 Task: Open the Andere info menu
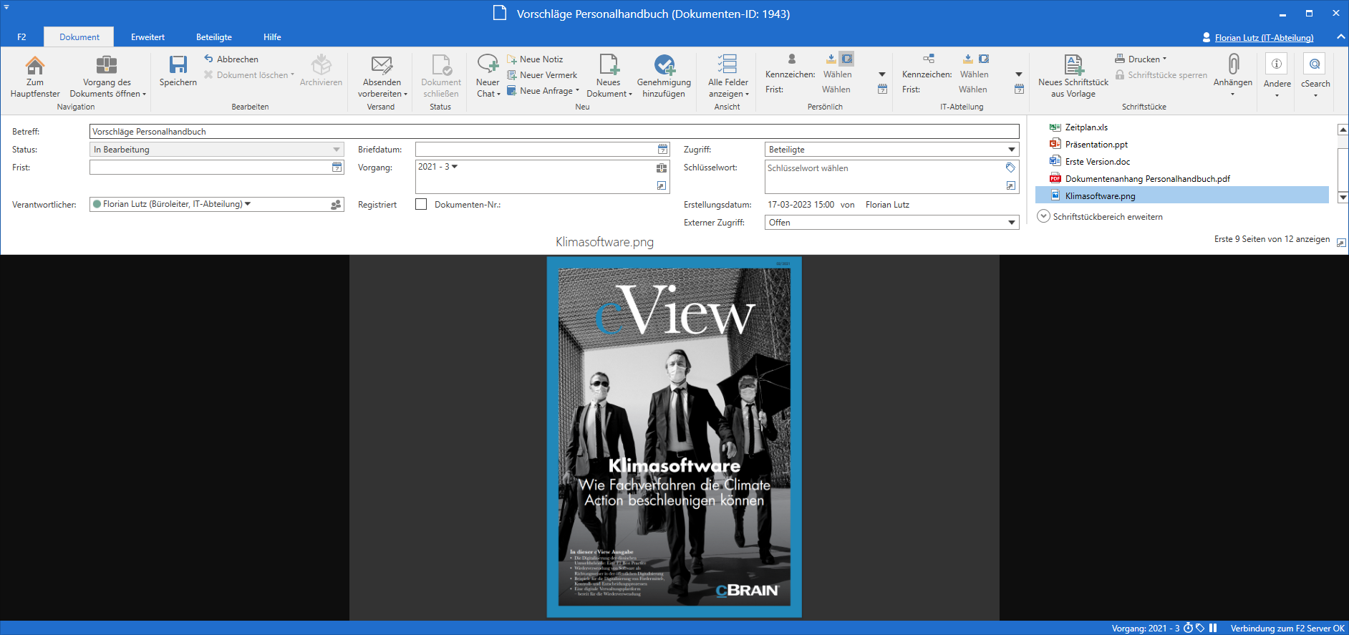[1277, 76]
